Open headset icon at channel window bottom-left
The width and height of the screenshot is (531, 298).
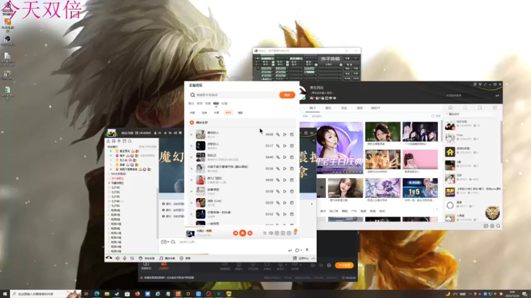coord(109,258)
